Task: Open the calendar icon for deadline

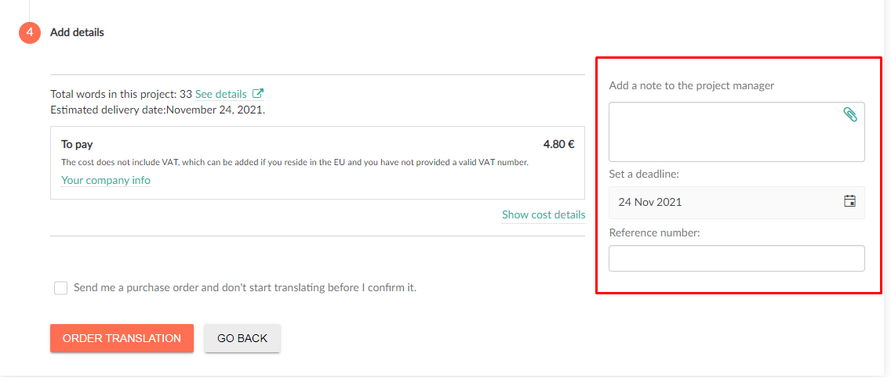Action: coord(849,201)
